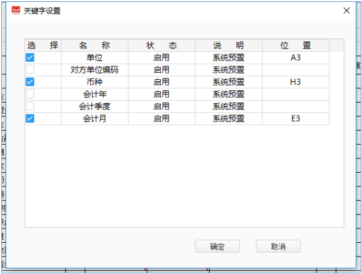This screenshot has height=274, width=362.
Task: Select the A3 position cell
Action: (x=296, y=58)
